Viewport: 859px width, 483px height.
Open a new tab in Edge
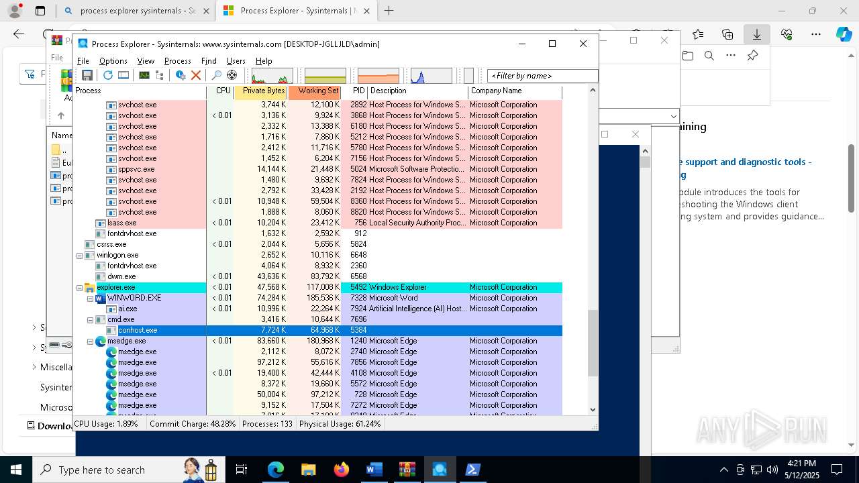pyautogui.click(x=389, y=11)
